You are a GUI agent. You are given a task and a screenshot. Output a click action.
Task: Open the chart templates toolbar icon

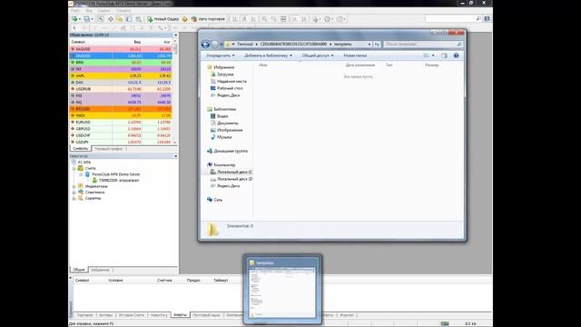340,18
